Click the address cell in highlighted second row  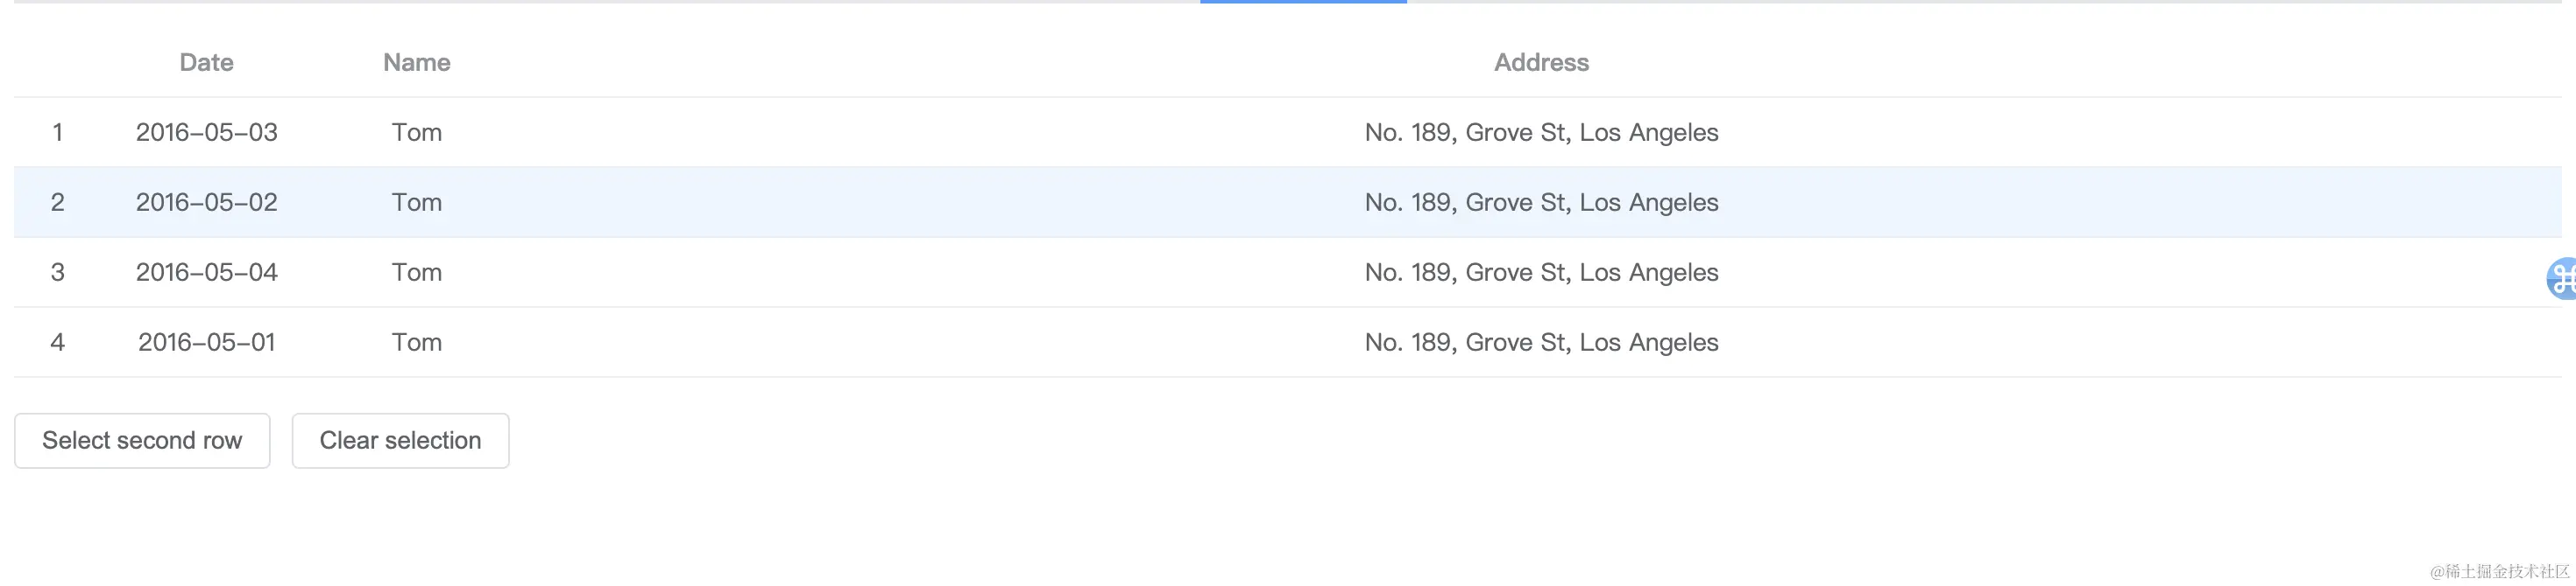click(1541, 202)
